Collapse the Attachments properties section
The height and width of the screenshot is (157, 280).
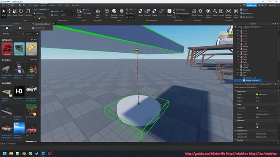click(235, 131)
